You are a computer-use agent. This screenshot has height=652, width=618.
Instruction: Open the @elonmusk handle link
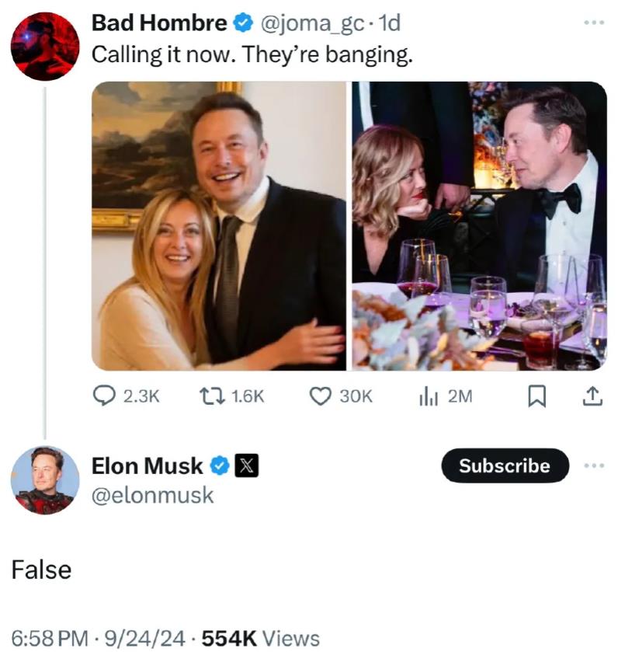click(152, 495)
